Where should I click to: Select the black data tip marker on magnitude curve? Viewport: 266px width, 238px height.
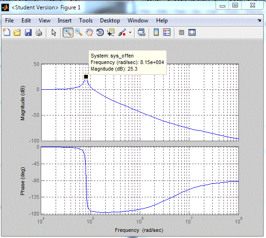point(86,77)
